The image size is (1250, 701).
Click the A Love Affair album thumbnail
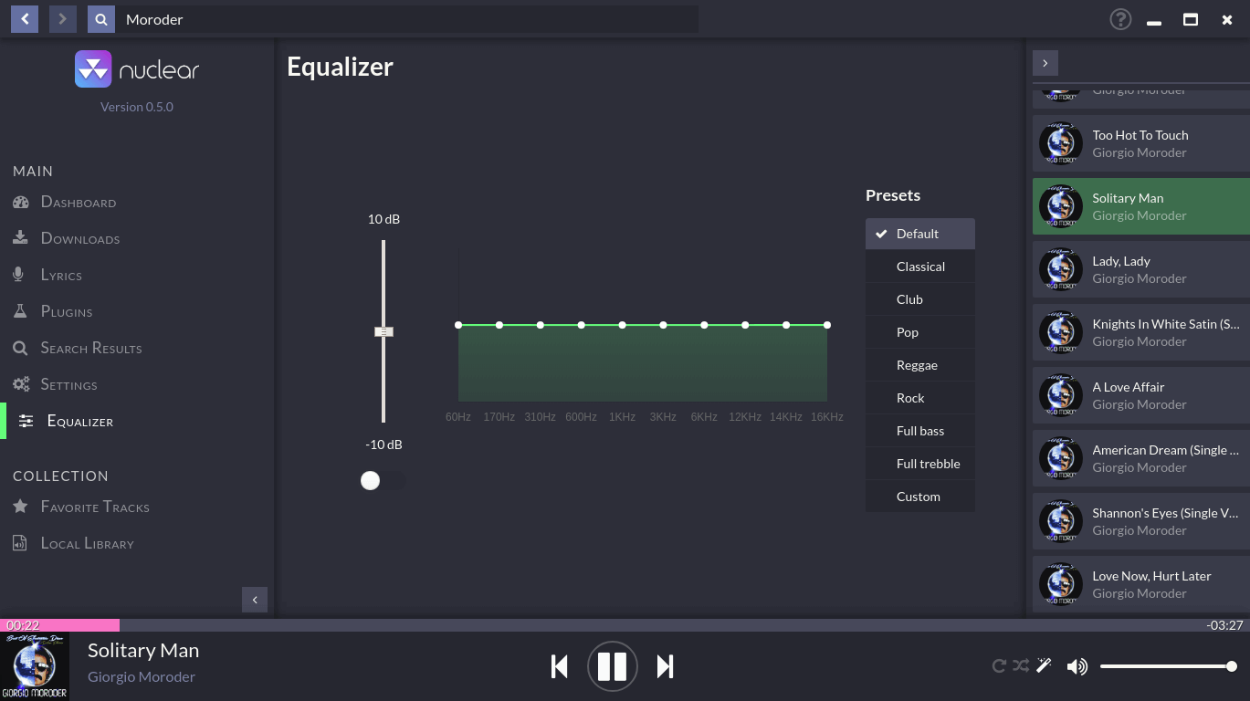[1061, 395]
